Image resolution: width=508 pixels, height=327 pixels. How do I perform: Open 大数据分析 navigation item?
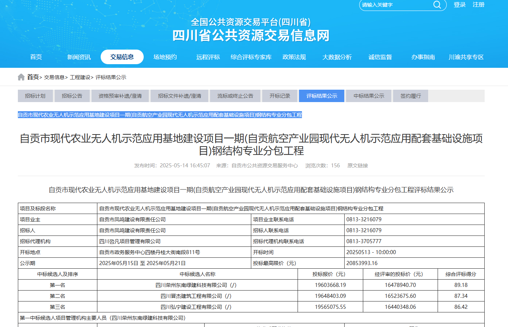[337, 57]
